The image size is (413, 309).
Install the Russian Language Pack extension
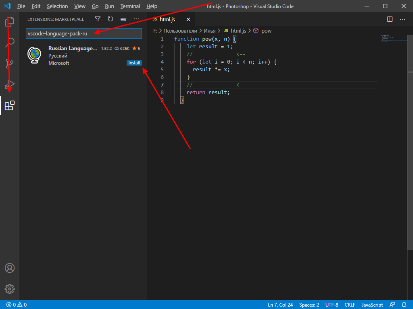(x=134, y=63)
